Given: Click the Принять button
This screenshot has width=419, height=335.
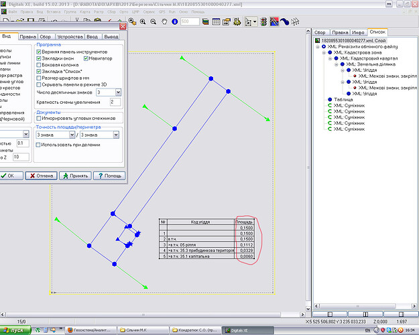Looking at the screenshot, I should click(x=75, y=176).
